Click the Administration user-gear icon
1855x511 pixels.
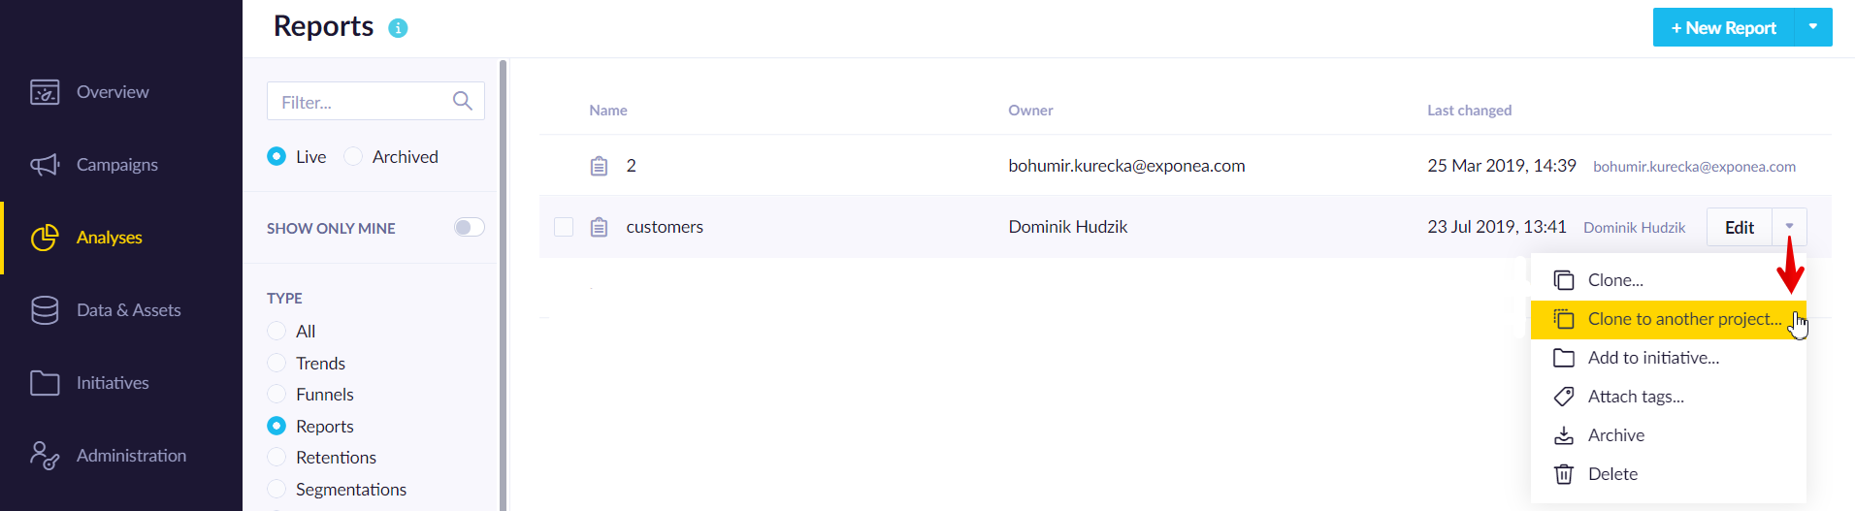[x=45, y=456]
